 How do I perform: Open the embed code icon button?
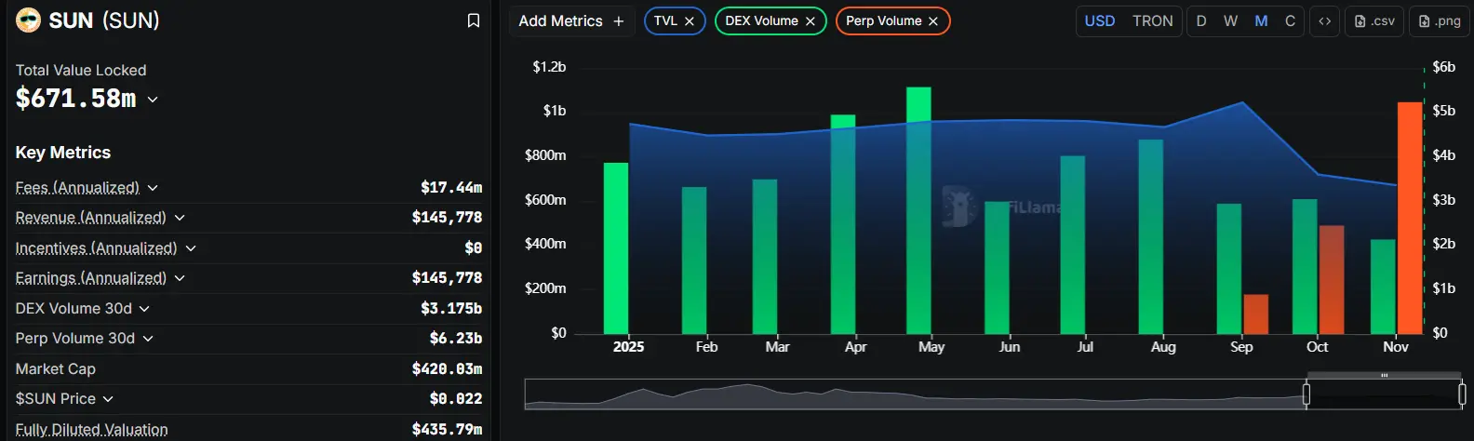tap(1324, 20)
